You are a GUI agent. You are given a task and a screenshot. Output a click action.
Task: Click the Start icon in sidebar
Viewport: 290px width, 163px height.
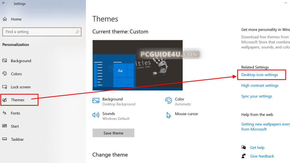[x=5, y=126]
